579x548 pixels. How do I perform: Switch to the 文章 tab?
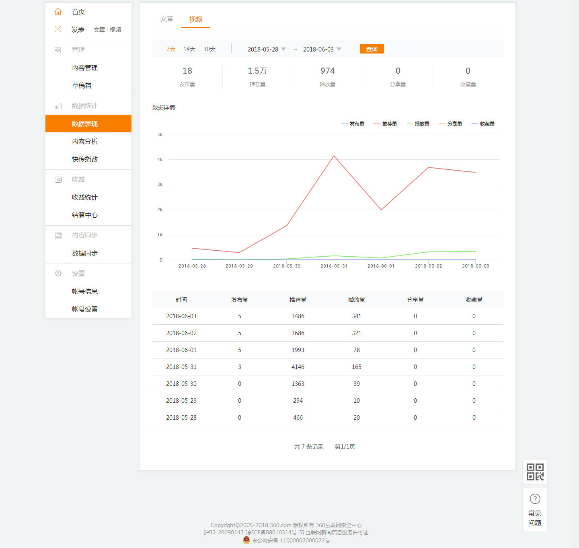point(167,19)
